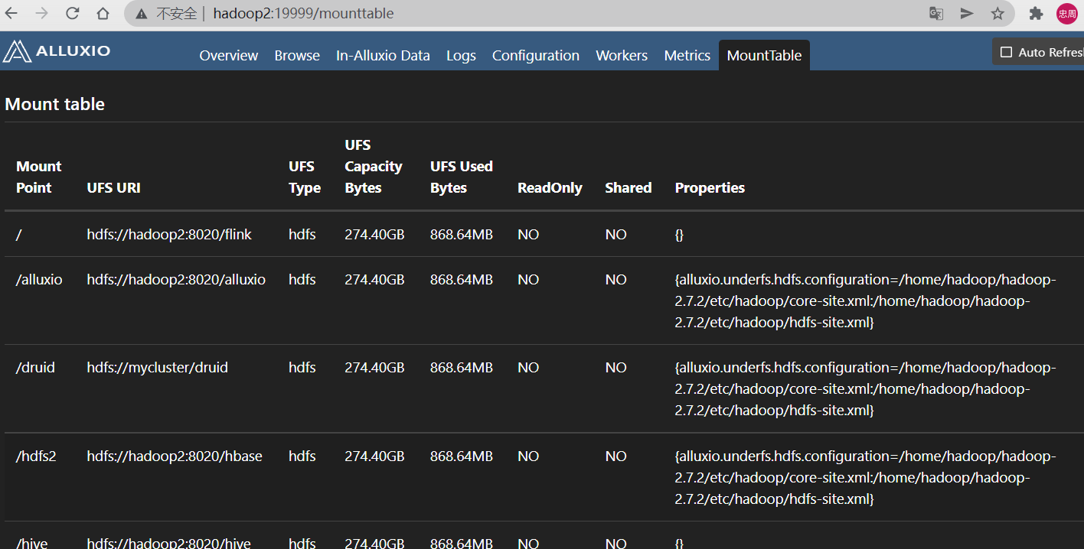Image resolution: width=1084 pixels, height=549 pixels.
Task: Click the translate page icon
Action: pyautogui.click(x=935, y=13)
